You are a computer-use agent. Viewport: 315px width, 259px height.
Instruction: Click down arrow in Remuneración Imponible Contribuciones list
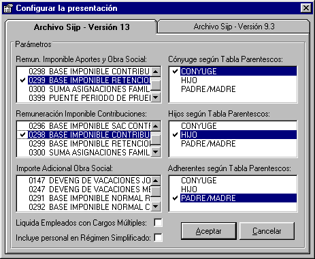[x=156, y=152]
